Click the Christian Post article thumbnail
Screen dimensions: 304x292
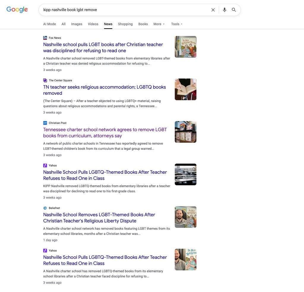[186, 132]
